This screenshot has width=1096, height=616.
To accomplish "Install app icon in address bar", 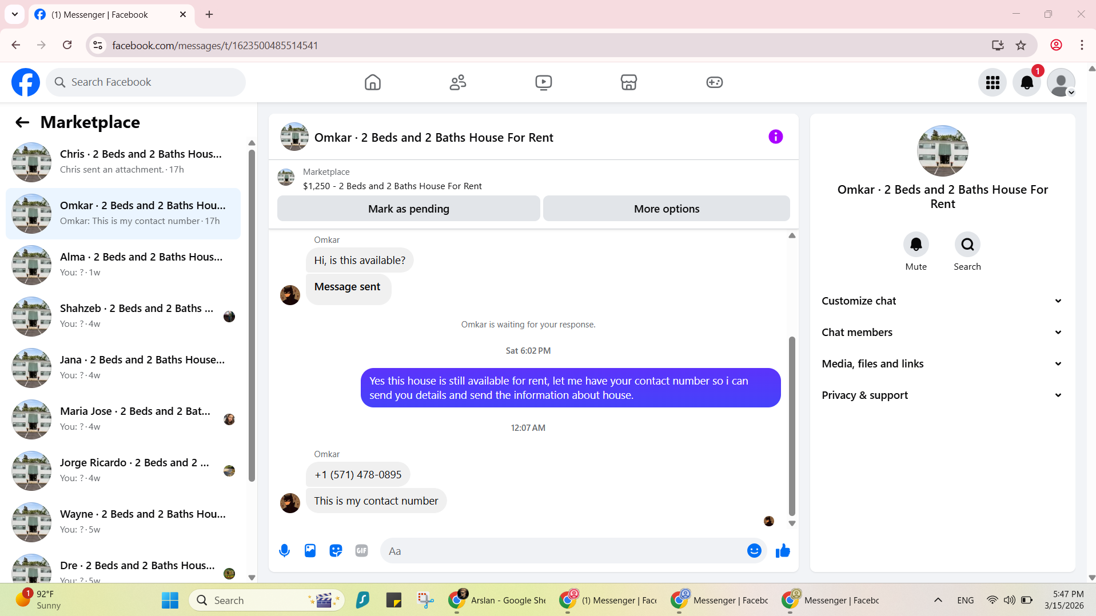I will (998, 45).
